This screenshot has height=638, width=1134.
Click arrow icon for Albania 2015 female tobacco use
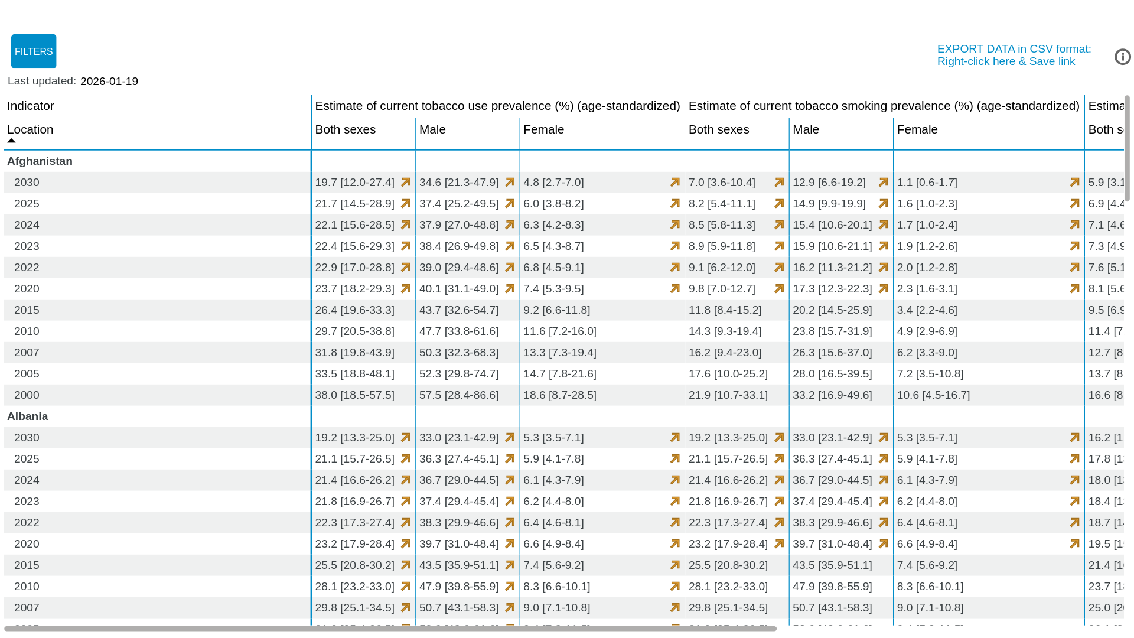[x=675, y=565]
